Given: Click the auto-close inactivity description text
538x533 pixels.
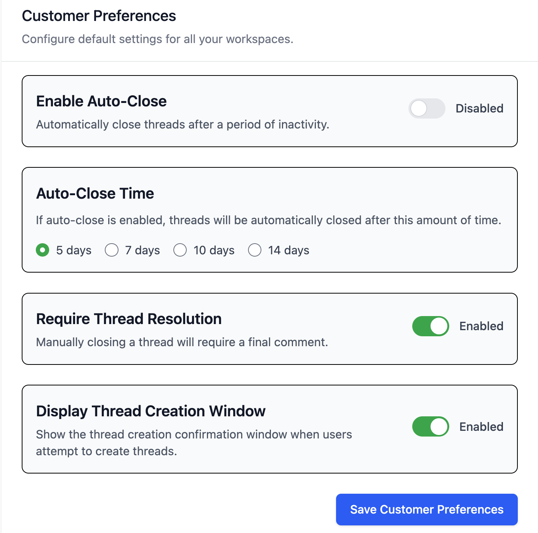Looking at the screenshot, I should 183,124.
